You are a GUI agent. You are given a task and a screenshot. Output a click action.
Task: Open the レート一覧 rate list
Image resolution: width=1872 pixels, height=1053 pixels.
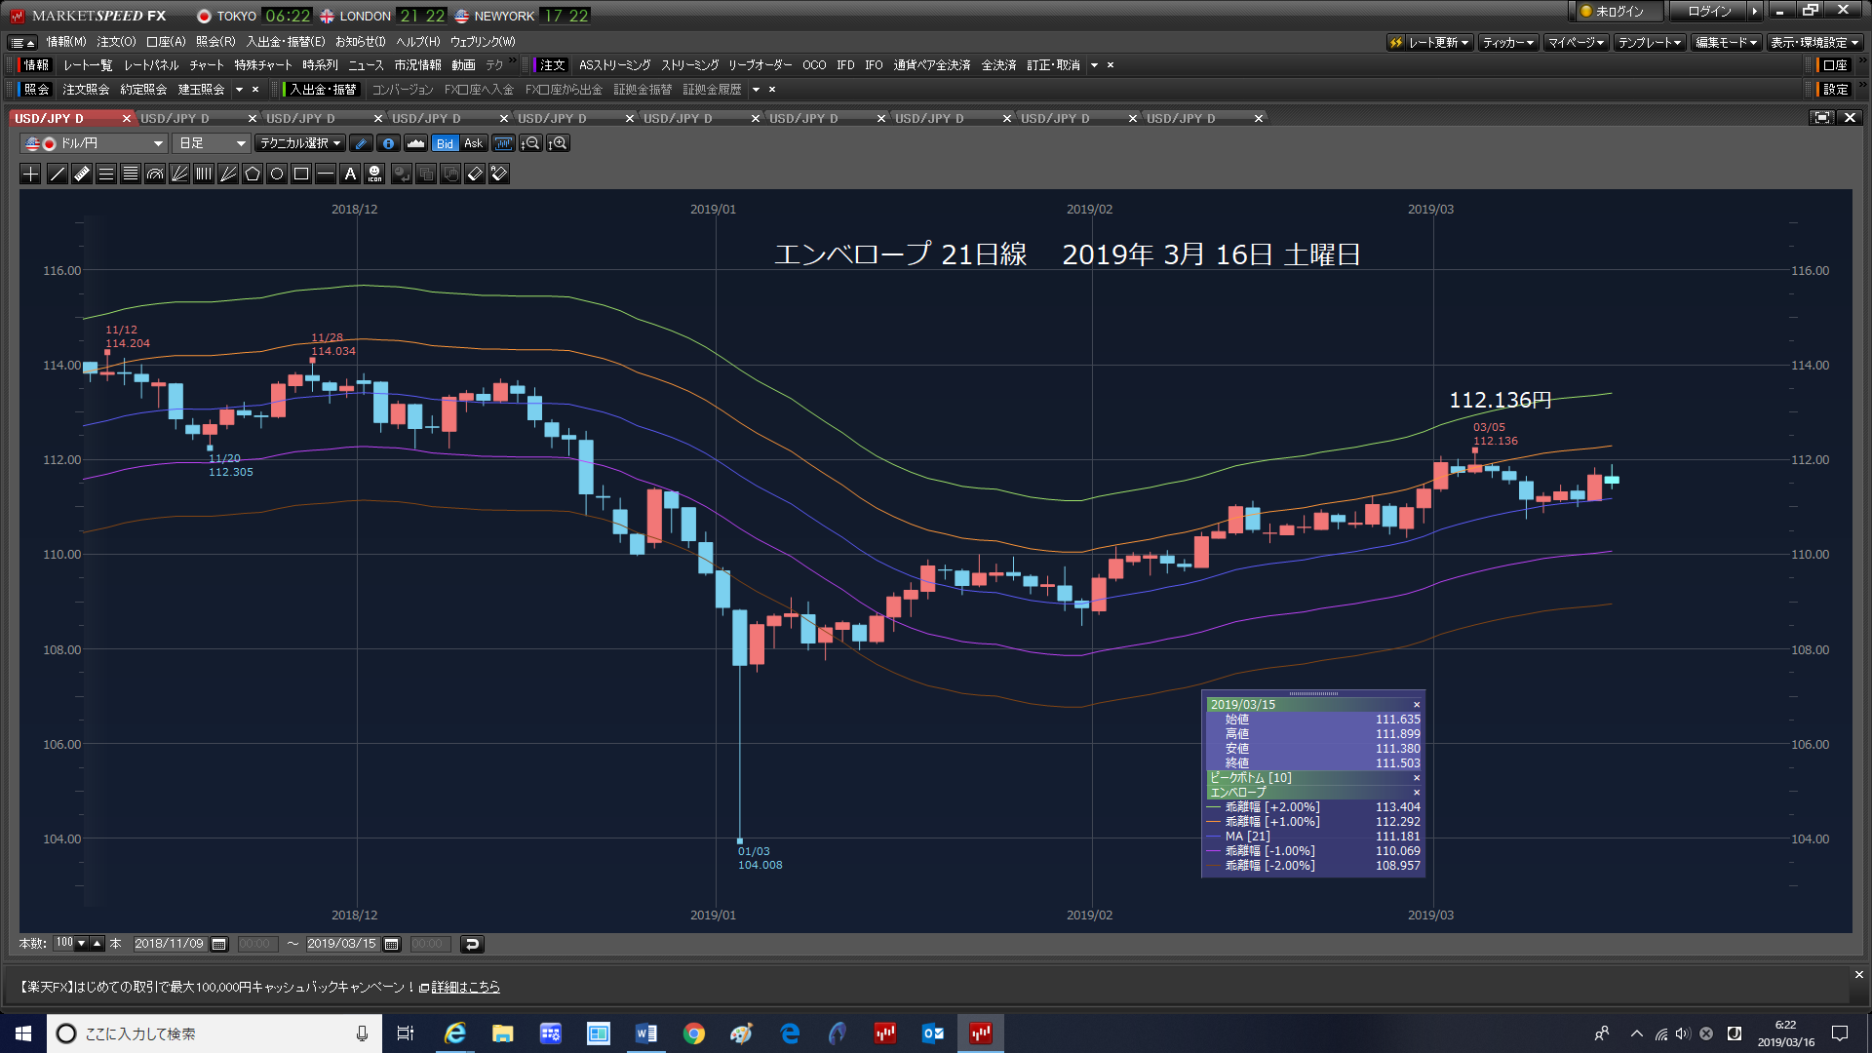pyautogui.click(x=88, y=65)
